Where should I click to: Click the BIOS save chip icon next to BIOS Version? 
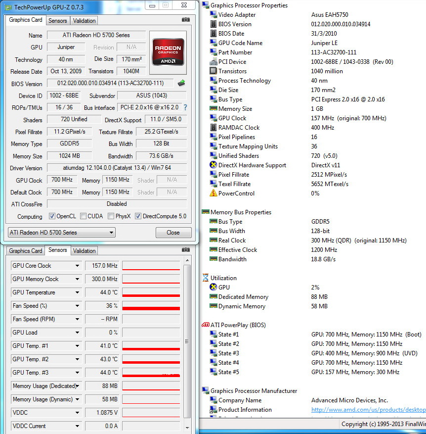[181, 83]
